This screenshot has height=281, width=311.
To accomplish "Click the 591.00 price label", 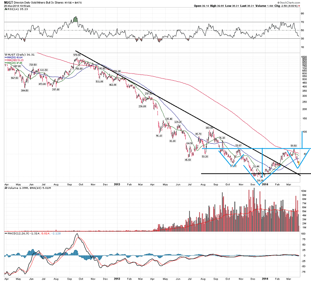I will [117, 71].
